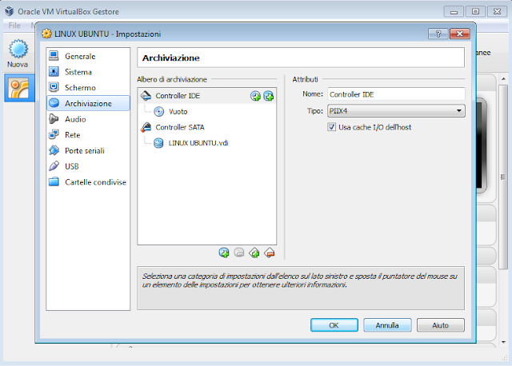Open the Rete settings category
This screenshot has width=512, height=366.
tap(88, 135)
